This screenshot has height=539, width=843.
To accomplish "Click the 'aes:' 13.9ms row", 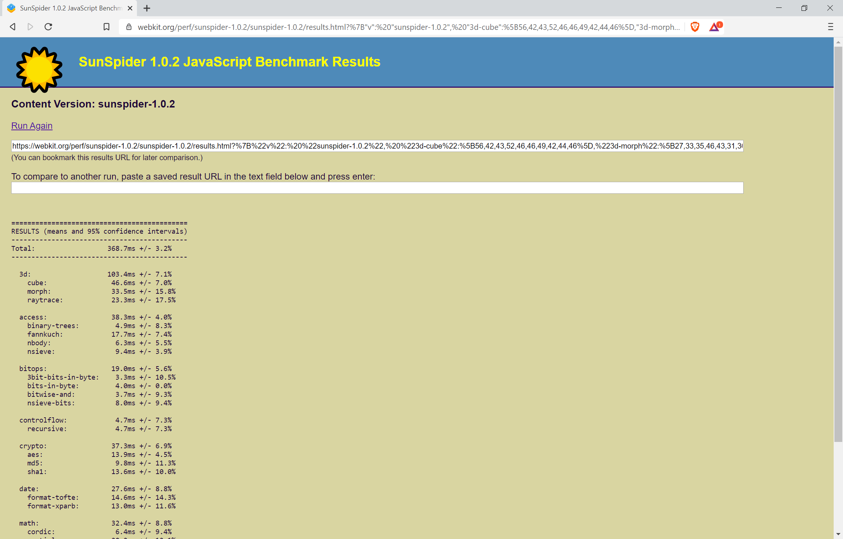I will 99,455.
